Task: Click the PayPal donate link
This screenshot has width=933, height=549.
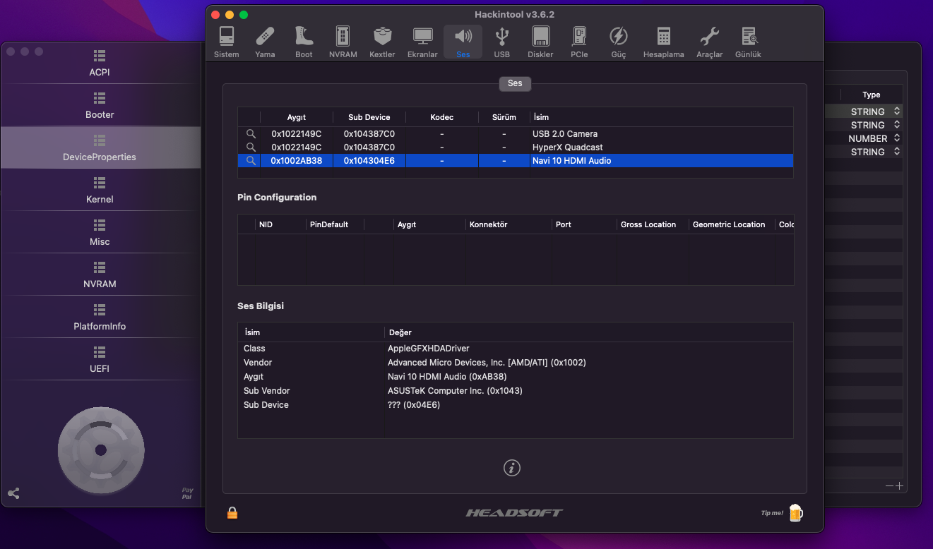Action: pos(187,493)
